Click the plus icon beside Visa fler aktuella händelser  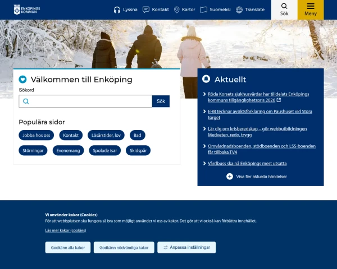coord(230,177)
